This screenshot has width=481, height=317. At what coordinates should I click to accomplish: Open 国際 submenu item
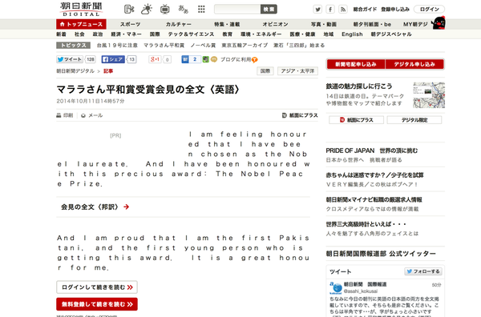pos(155,34)
